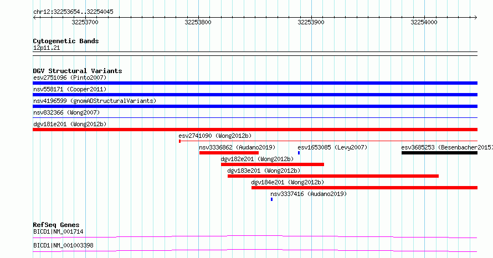This screenshot has width=493, height=258.
Task: Click the 32253900 ruler position label
Action: (311, 22)
